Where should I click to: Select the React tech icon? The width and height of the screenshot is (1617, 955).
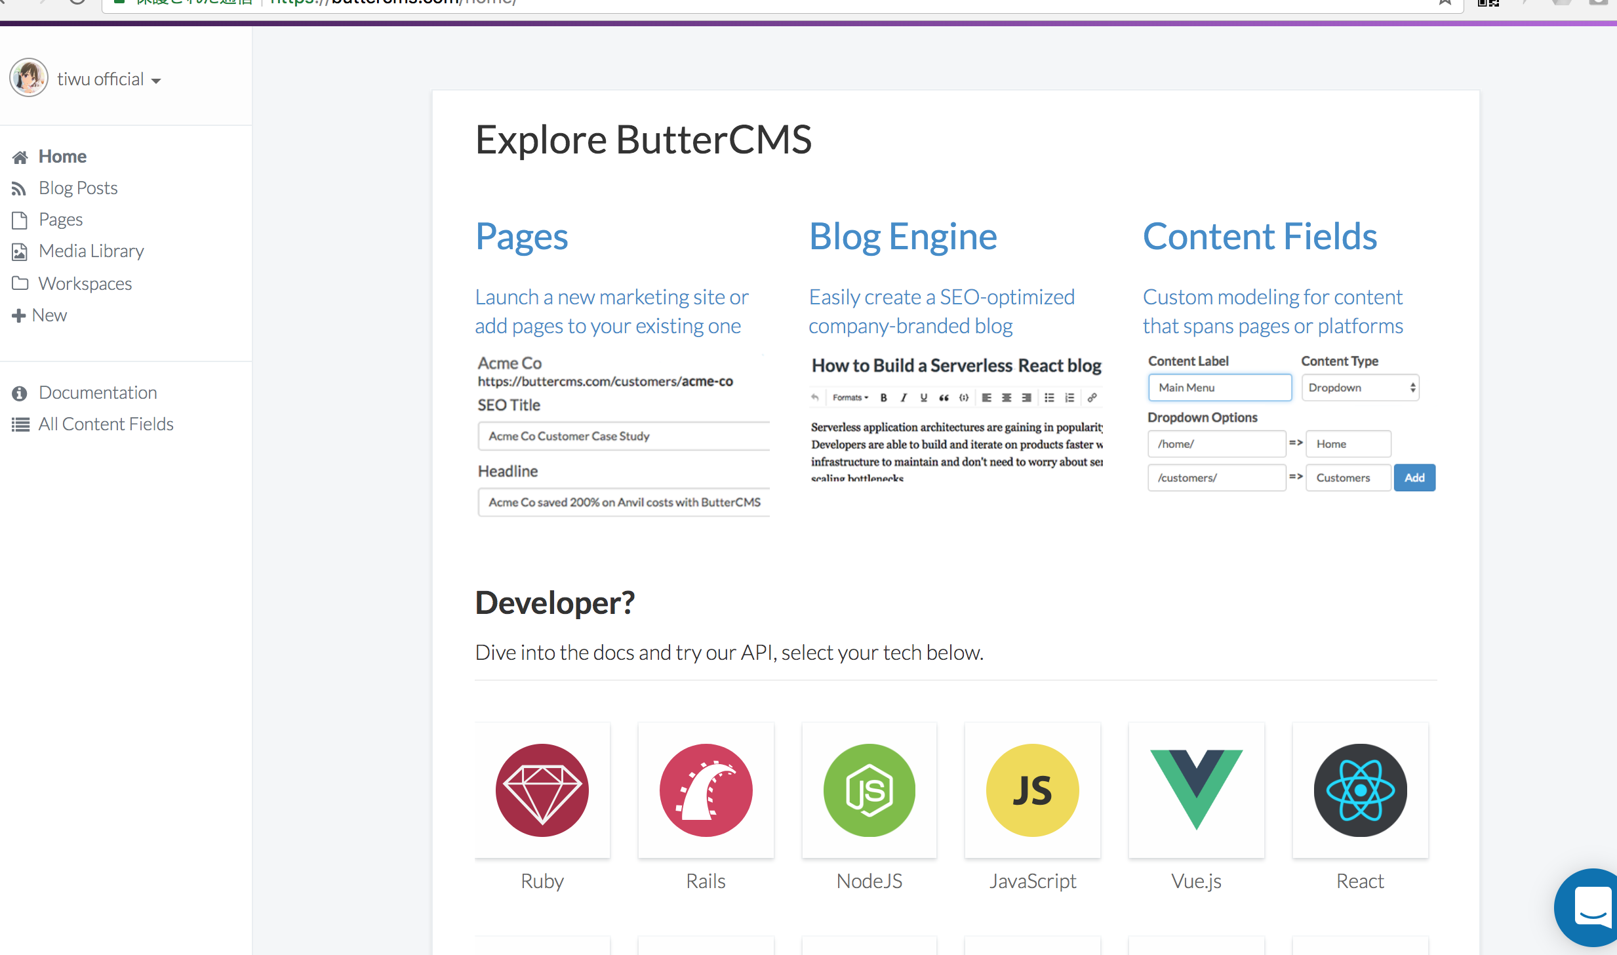(x=1361, y=790)
